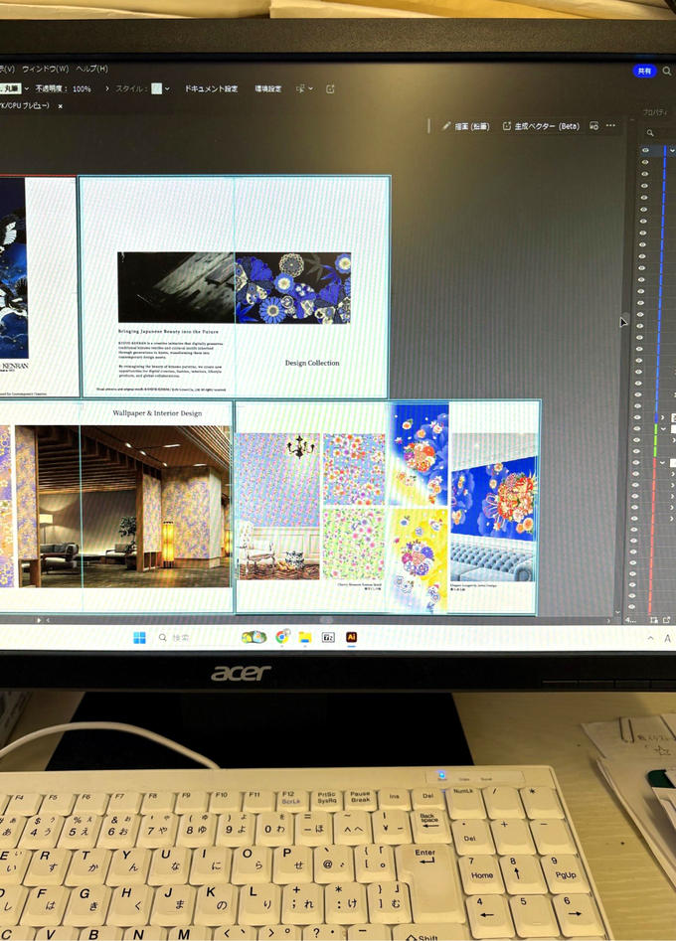Click the artboard navigation arrow in status bar

(39, 620)
